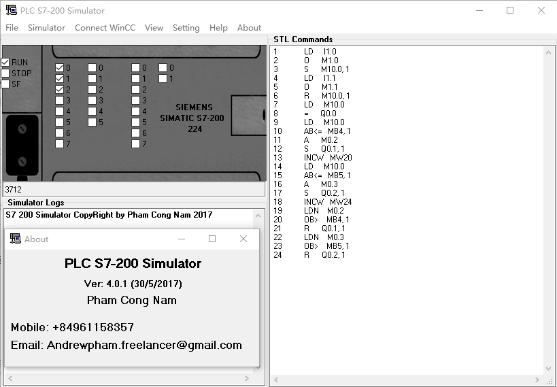
Task: Open the About menu in the menu bar
Action: coord(250,28)
